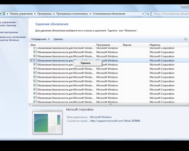This screenshot has height=151, width=189.
Task: Sort the list by the Имя column
Action: (x=62, y=45)
